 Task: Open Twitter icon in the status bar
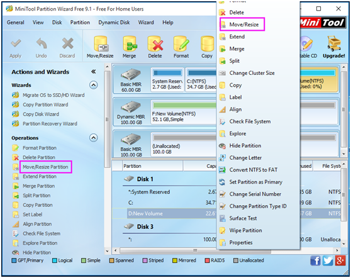(328, 261)
